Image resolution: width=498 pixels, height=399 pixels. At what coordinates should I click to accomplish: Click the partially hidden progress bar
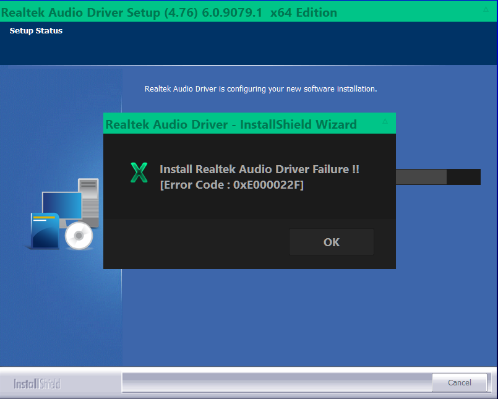point(439,177)
